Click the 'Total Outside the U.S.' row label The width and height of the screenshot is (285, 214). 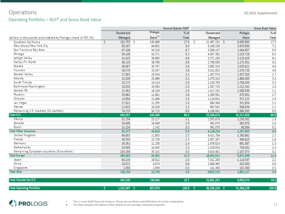(23, 180)
